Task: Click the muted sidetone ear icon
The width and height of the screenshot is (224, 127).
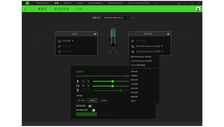Action: (78, 90)
